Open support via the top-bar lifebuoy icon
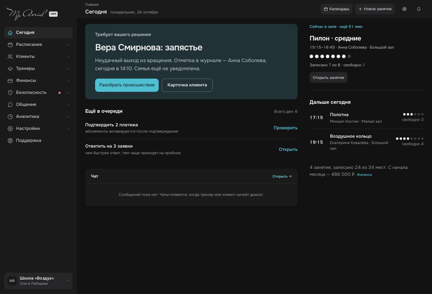The image size is (432, 294). [404, 9]
